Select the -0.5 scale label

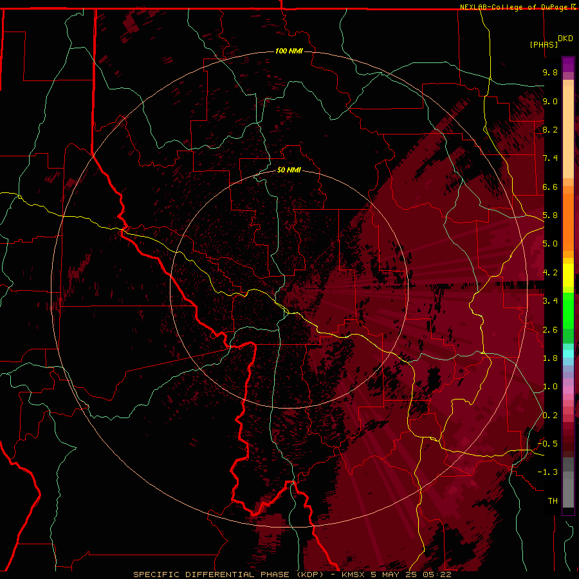pyautogui.click(x=547, y=444)
